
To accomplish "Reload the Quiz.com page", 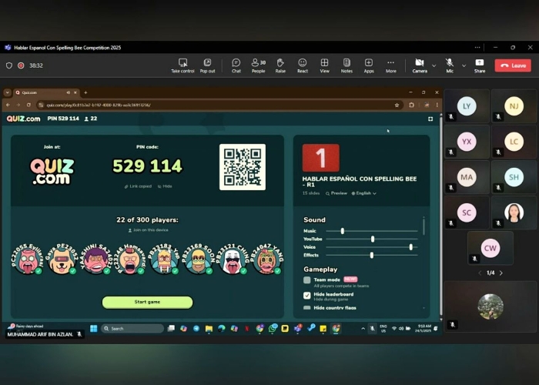I will [28, 105].
